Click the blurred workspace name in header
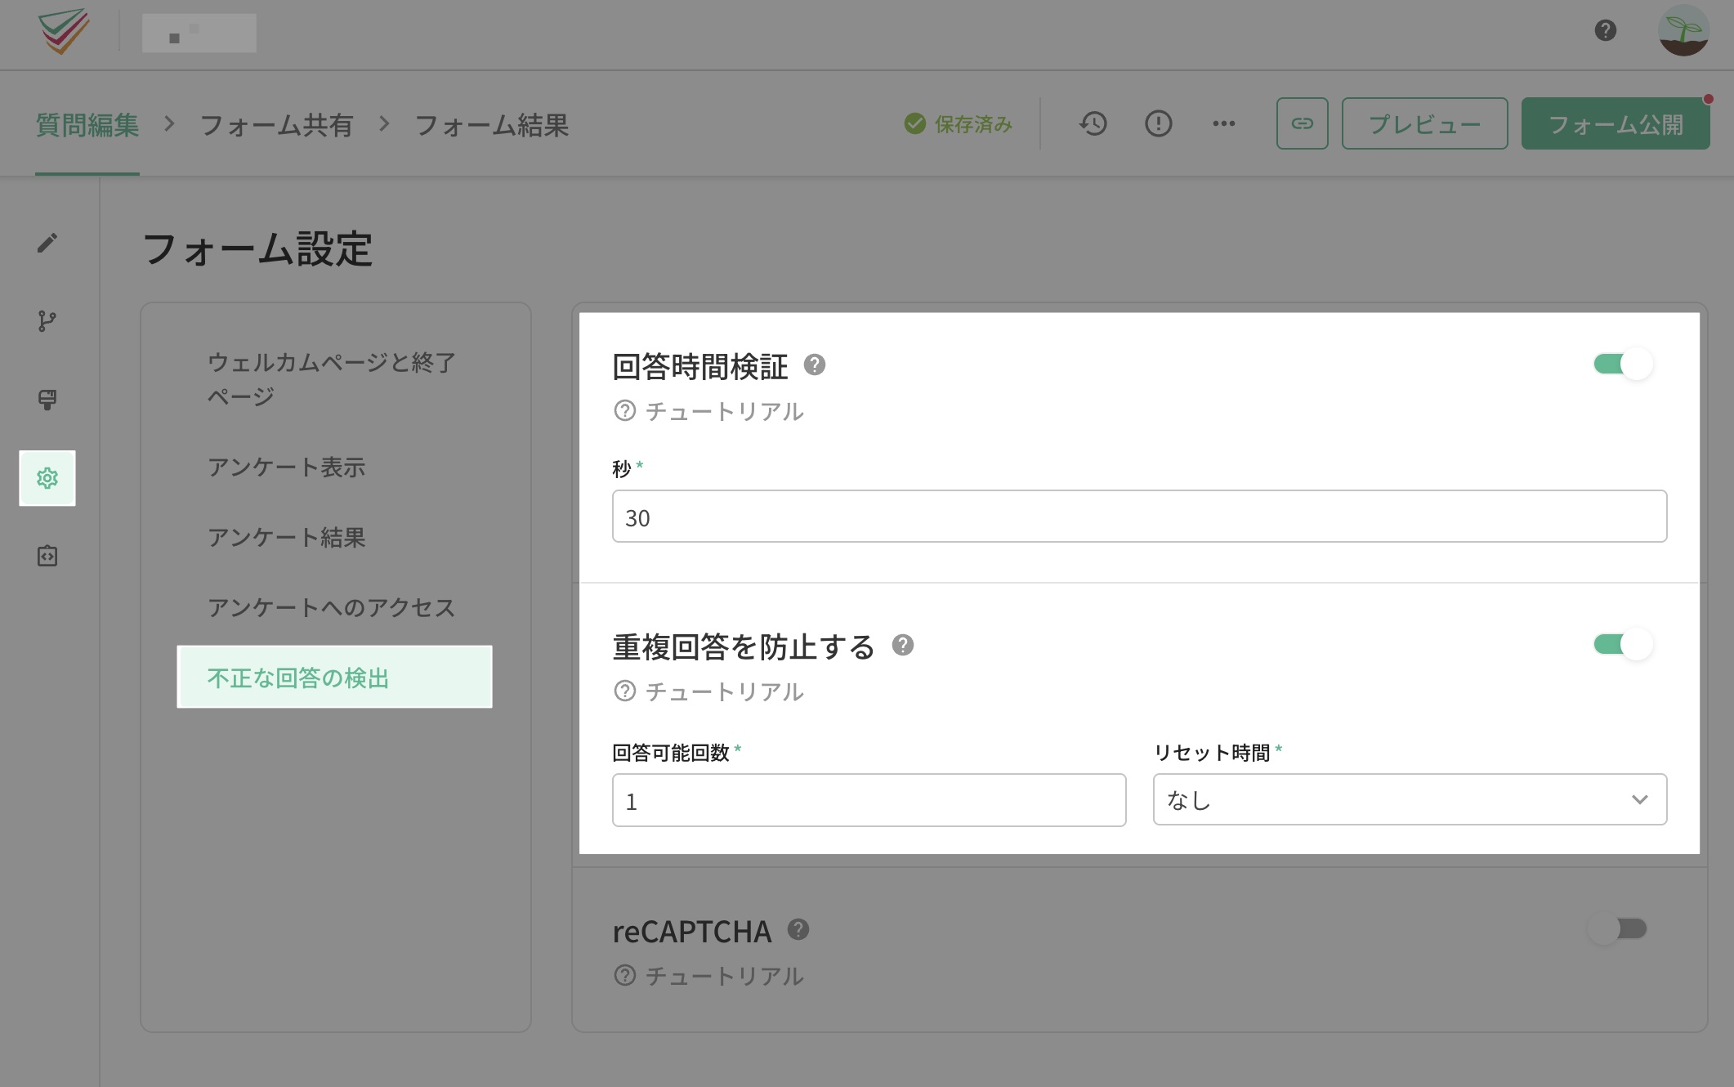Image resolution: width=1734 pixels, height=1087 pixels. 199,33
